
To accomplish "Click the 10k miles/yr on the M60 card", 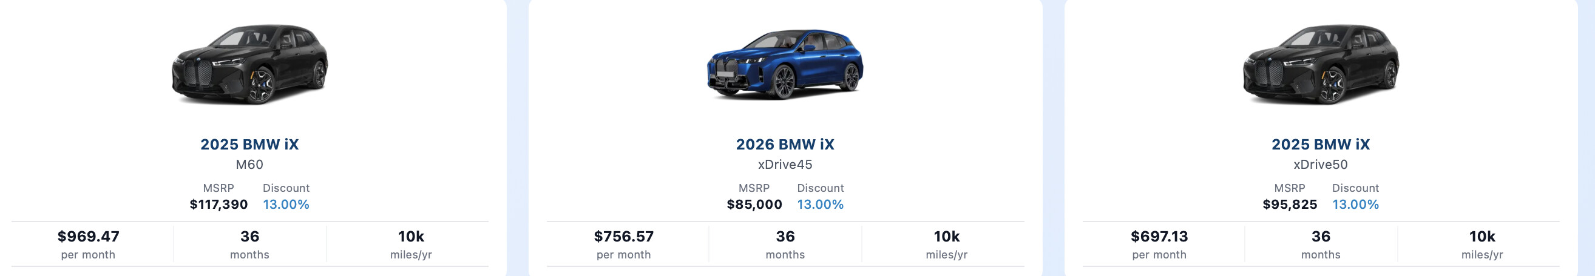I will 411,237.
